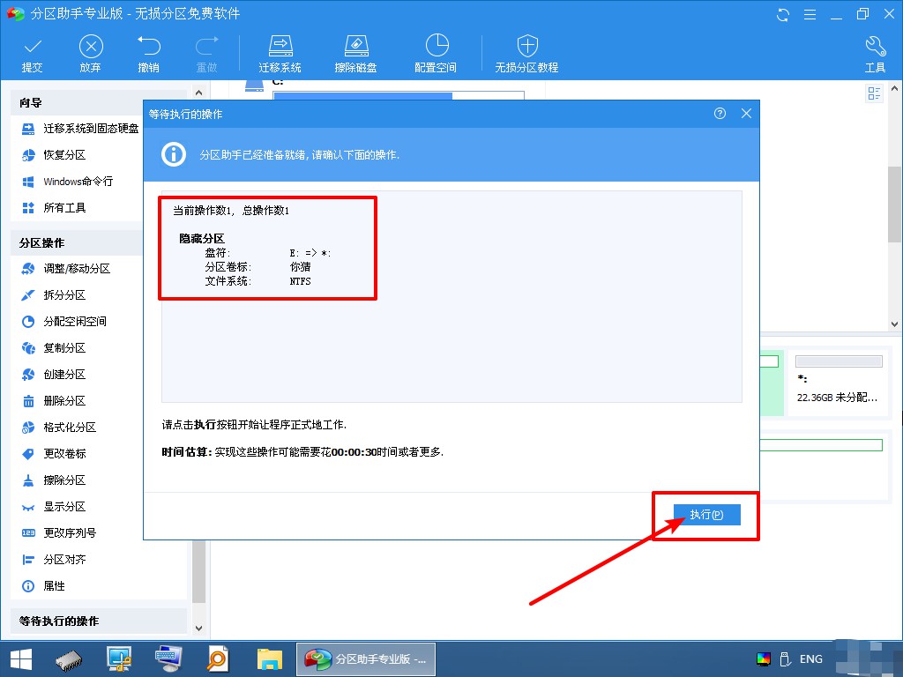This screenshot has height=677, width=903.
Task: Click the sidebar scroll down arrow
Action: [x=198, y=628]
